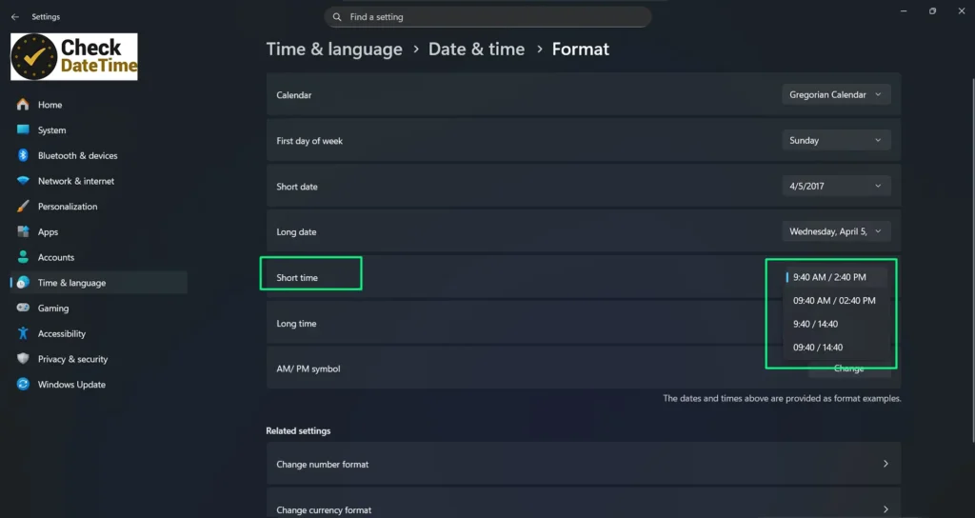This screenshot has width=975, height=518.
Task: Choose 9:40 AM / 2:40 PM time format
Action: tap(836, 277)
